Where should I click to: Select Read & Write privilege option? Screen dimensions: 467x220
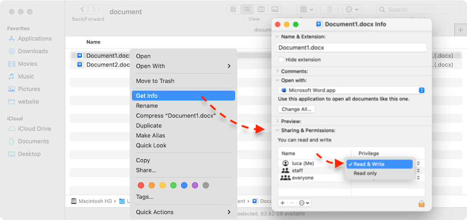coord(379,164)
